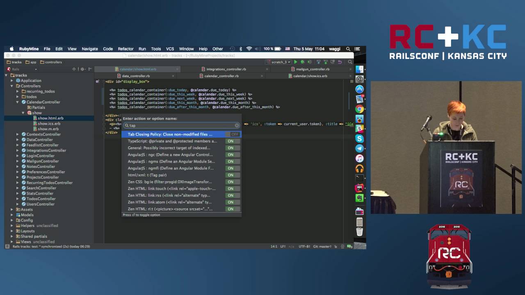
Task: Click the app breadcrumb
Action: tap(31, 62)
